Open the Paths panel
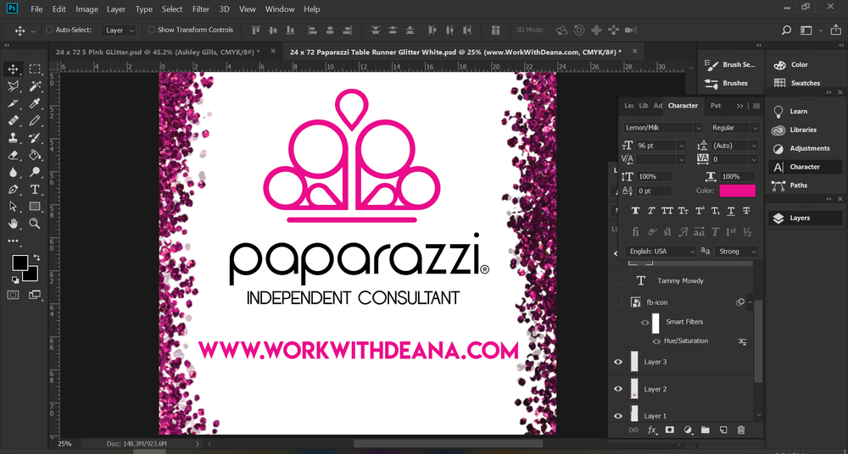848x454 pixels. click(798, 185)
